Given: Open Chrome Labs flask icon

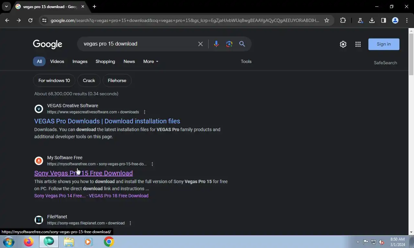Looking at the screenshot, I should [x=360, y=20].
